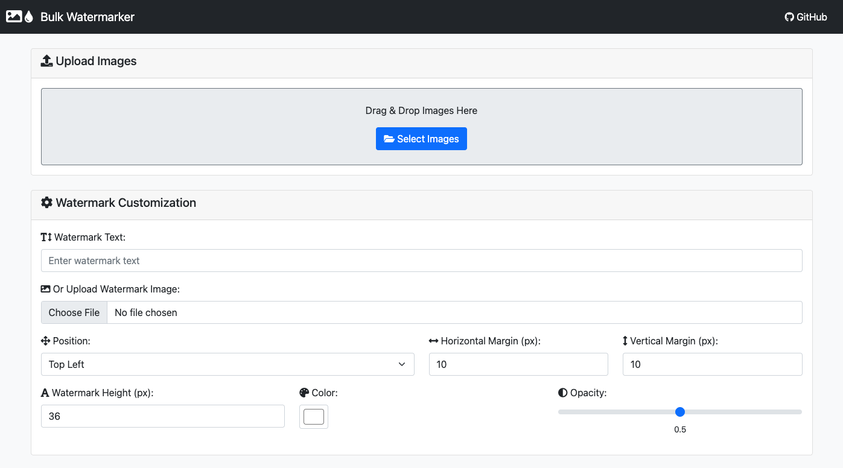Click the palette icon beside Color
This screenshot has height=468, width=843.
(x=304, y=393)
